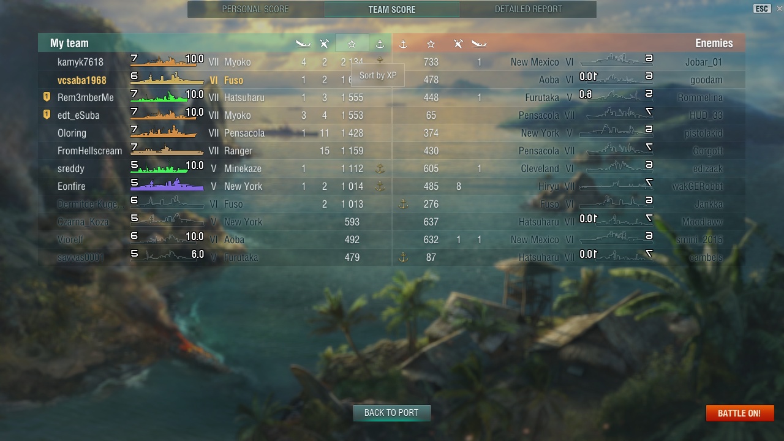The image size is (784, 441).
Task: Close the results screen with ESC button
Action: tap(762, 9)
